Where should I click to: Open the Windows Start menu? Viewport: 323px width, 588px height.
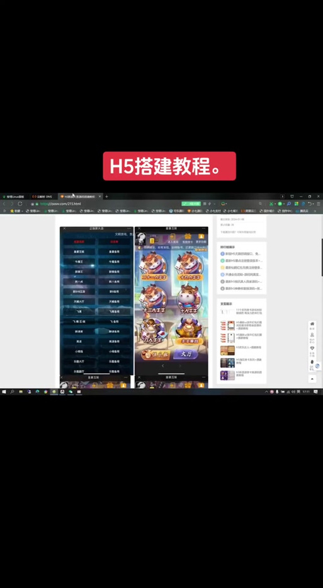point(4,391)
